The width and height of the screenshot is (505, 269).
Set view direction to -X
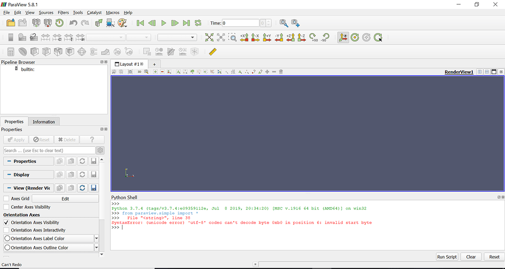coord(255,38)
